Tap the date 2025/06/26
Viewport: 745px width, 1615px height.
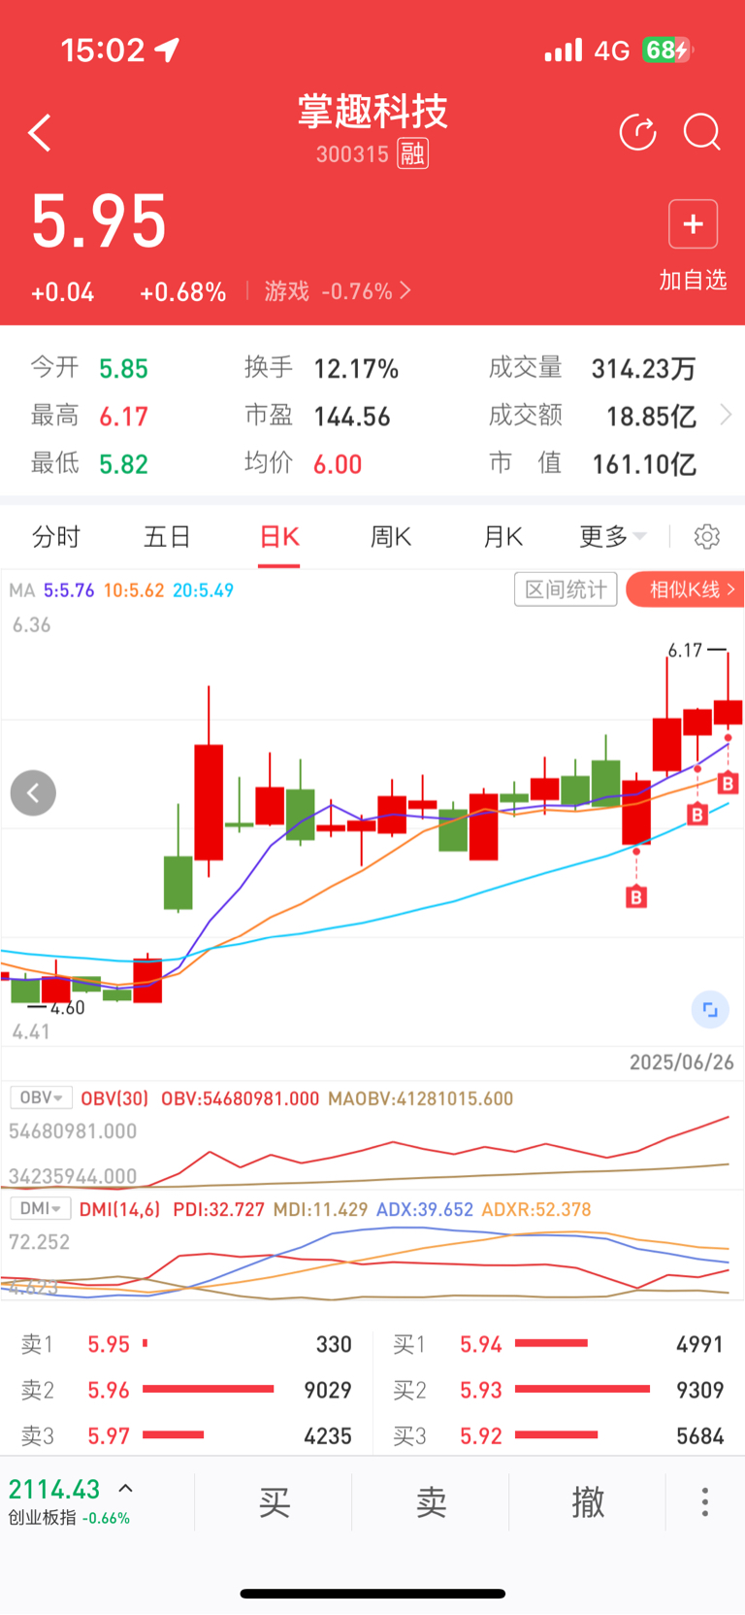682,1061
